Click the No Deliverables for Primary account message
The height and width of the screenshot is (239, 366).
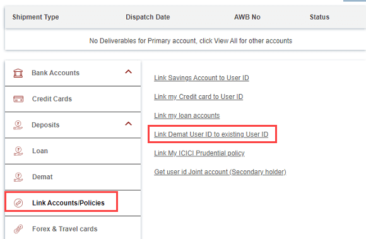(x=191, y=41)
